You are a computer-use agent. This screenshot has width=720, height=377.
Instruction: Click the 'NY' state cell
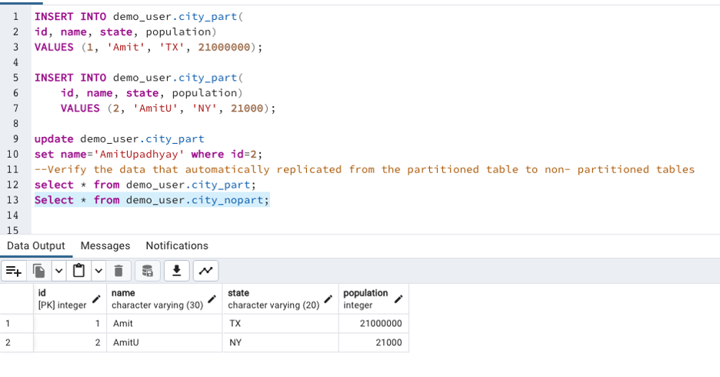pos(281,342)
